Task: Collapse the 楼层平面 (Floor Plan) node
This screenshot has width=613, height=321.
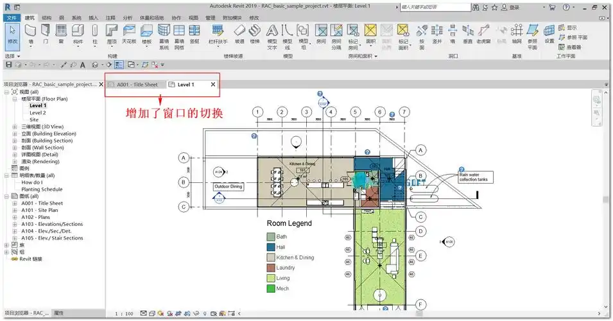Action: (15, 99)
